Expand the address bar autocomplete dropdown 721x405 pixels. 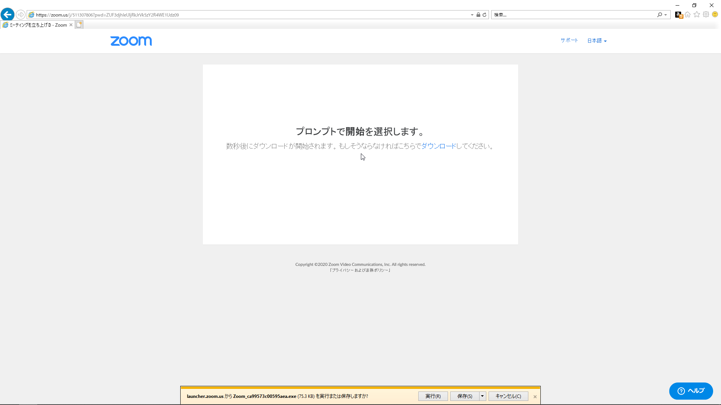472,15
